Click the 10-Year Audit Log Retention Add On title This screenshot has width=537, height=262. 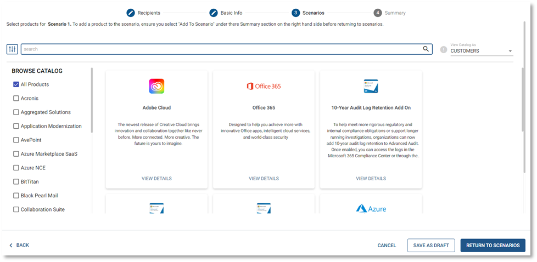click(371, 108)
